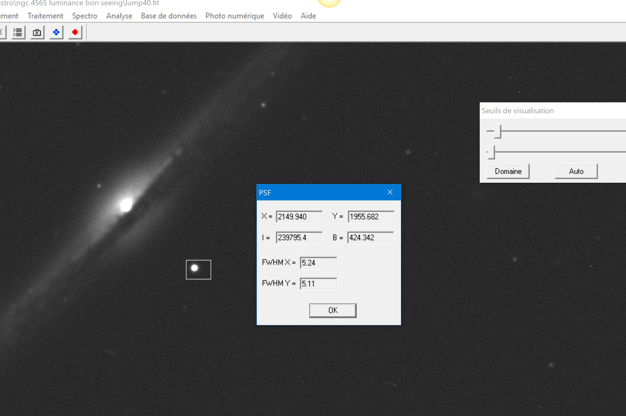Click the lower visualization threshold slider handle
The image size is (626, 416).
click(491, 152)
